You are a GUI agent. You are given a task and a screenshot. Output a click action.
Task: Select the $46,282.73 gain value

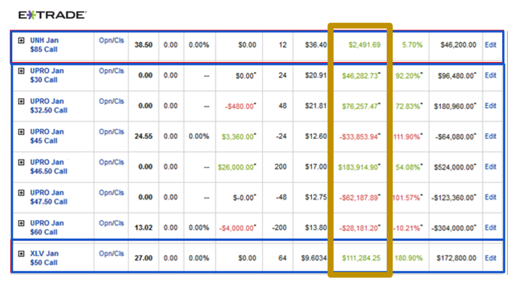click(x=361, y=76)
